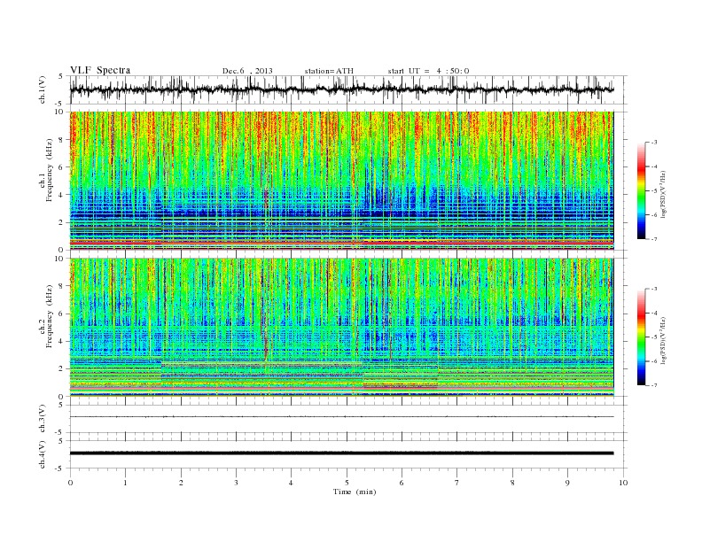This screenshot has height=542, width=702.
Task: Click the "1" tick on the time axis
Action: click(x=125, y=483)
